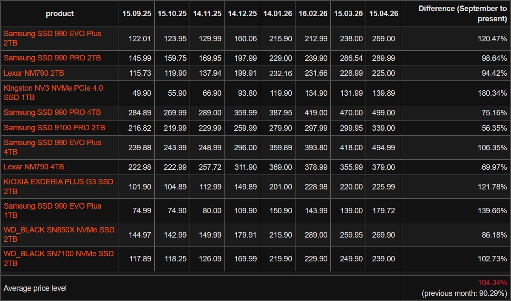Open the Samsung SSD 990 PRO 2TB link
The width and height of the screenshot is (511, 301).
point(52,58)
